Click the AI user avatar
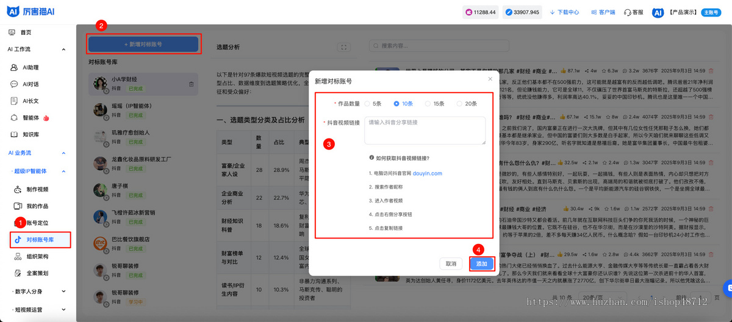This screenshot has height=322, width=732. click(658, 12)
